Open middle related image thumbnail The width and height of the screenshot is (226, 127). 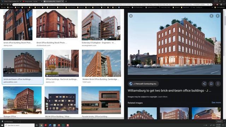174,113
